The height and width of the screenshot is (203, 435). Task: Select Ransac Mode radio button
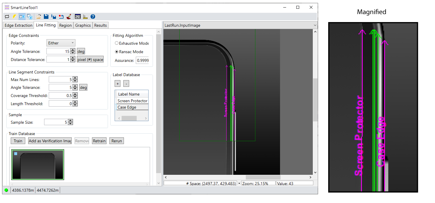117,52
